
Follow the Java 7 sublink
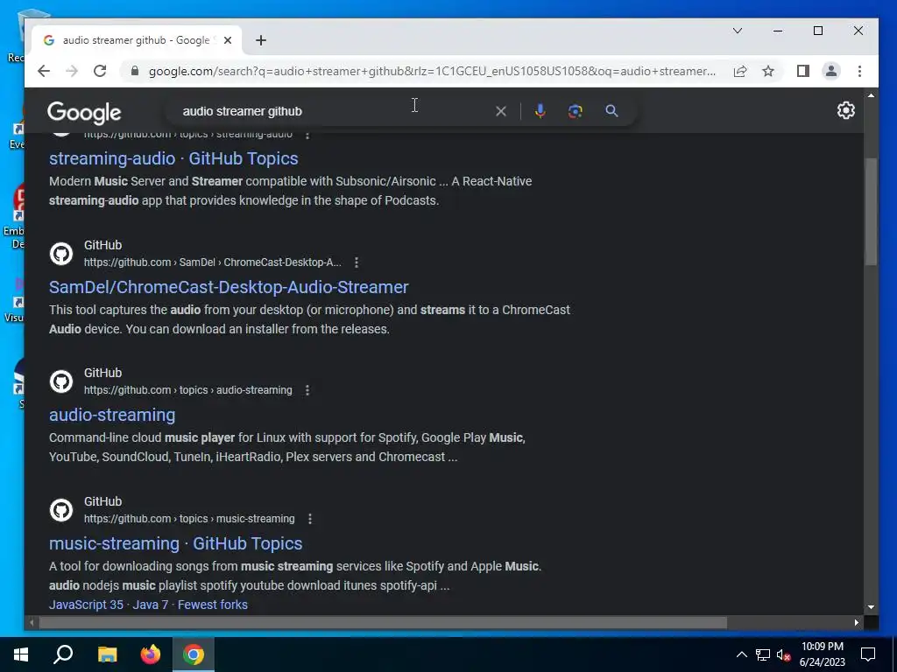(x=151, y=605)
